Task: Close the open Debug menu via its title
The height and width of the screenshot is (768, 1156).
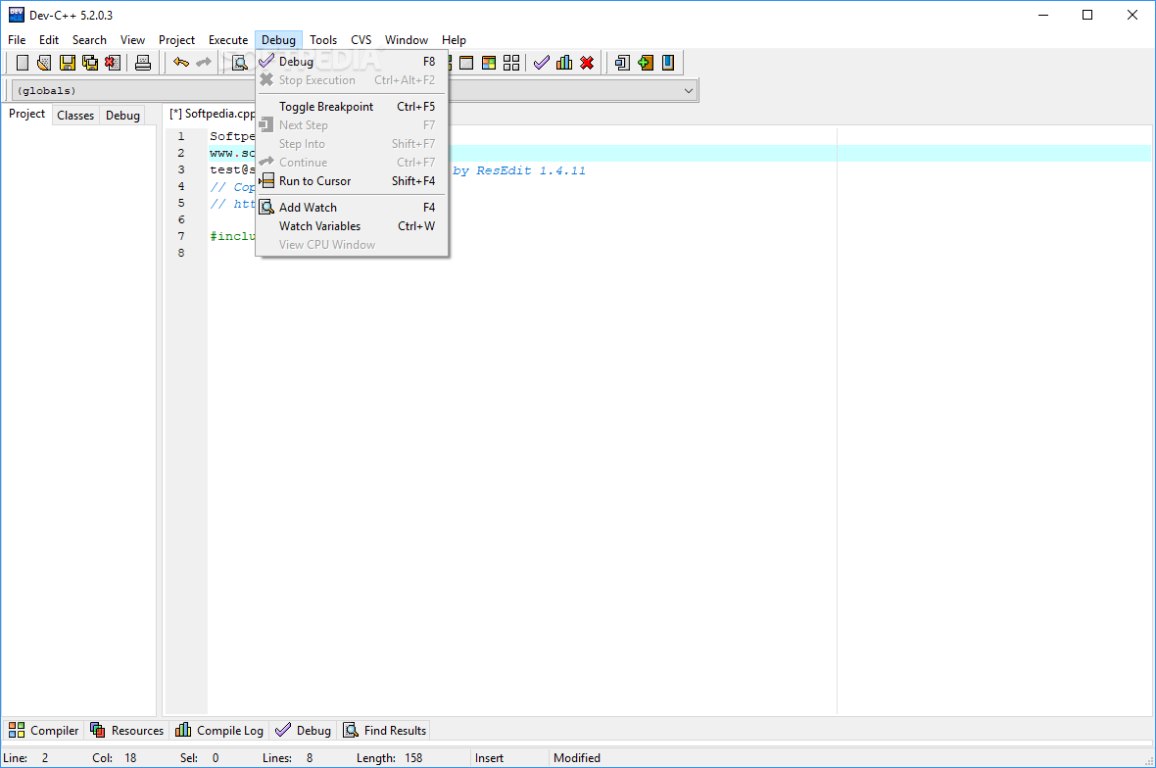Action: tap(278, 40)
